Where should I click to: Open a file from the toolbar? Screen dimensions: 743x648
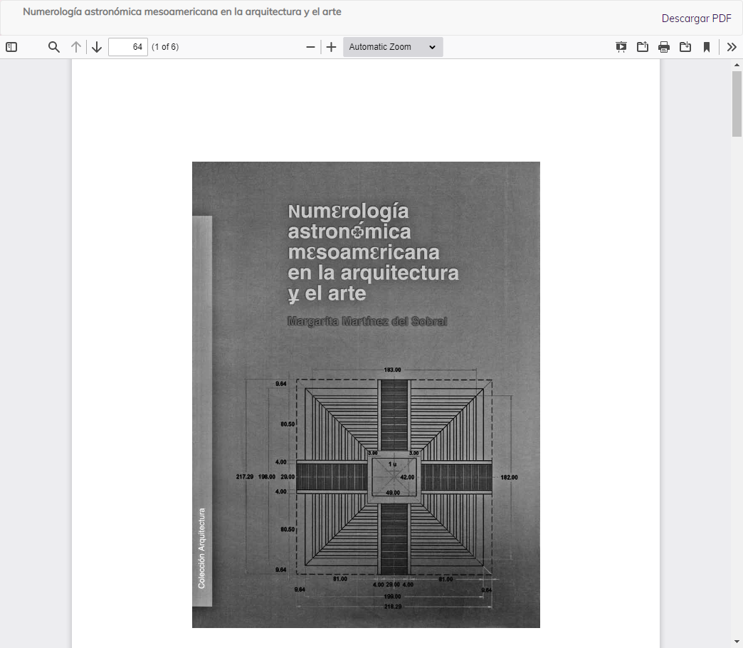643,47
